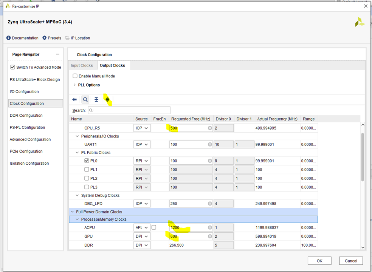Collapse the Page Navigator panel
The height and width of the screenshot is (272, 372).
57,54
